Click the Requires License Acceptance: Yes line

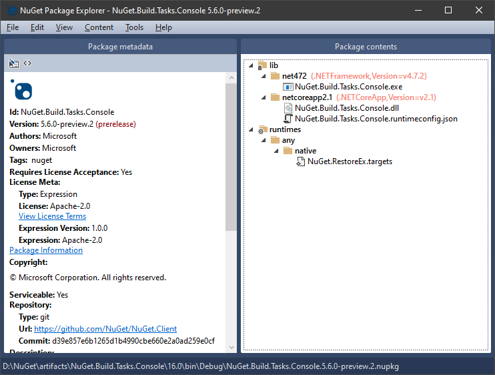coord(71,172)
